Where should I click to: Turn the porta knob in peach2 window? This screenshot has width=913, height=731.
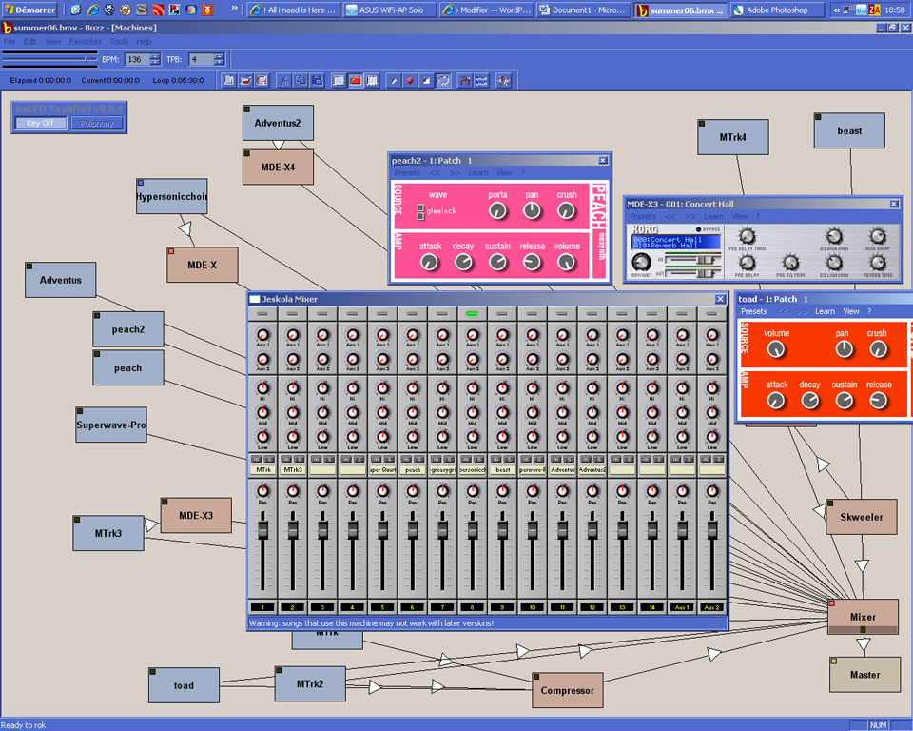coord(497,211)
